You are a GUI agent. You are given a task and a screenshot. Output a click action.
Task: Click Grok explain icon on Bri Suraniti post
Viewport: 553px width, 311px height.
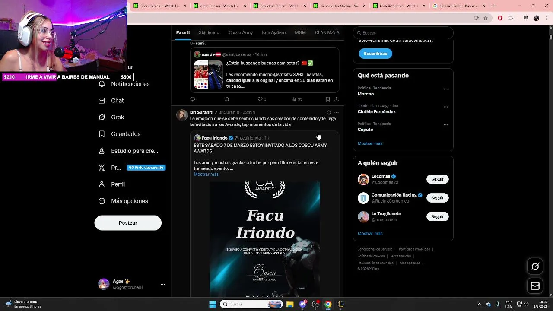click(329, 112)
